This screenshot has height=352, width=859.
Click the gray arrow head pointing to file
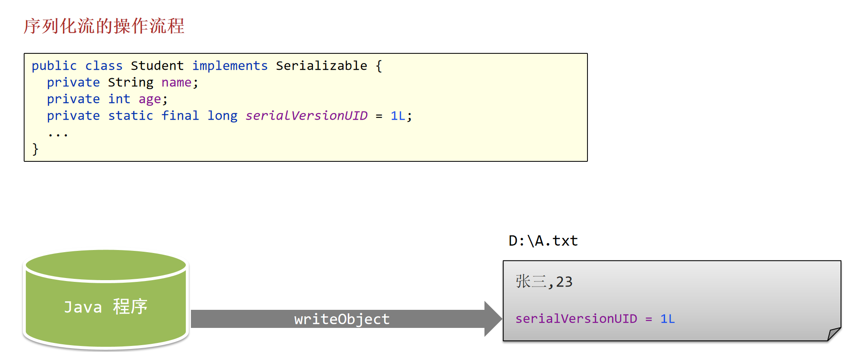pyautogui.click(x=493, y=319)
